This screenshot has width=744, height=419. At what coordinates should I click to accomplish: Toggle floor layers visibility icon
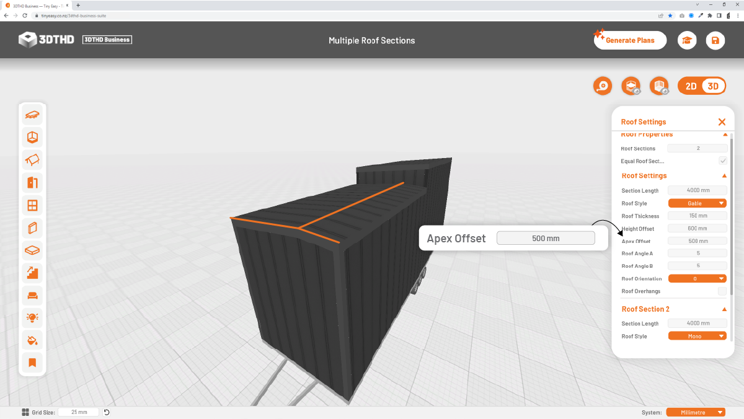(631, 86)
